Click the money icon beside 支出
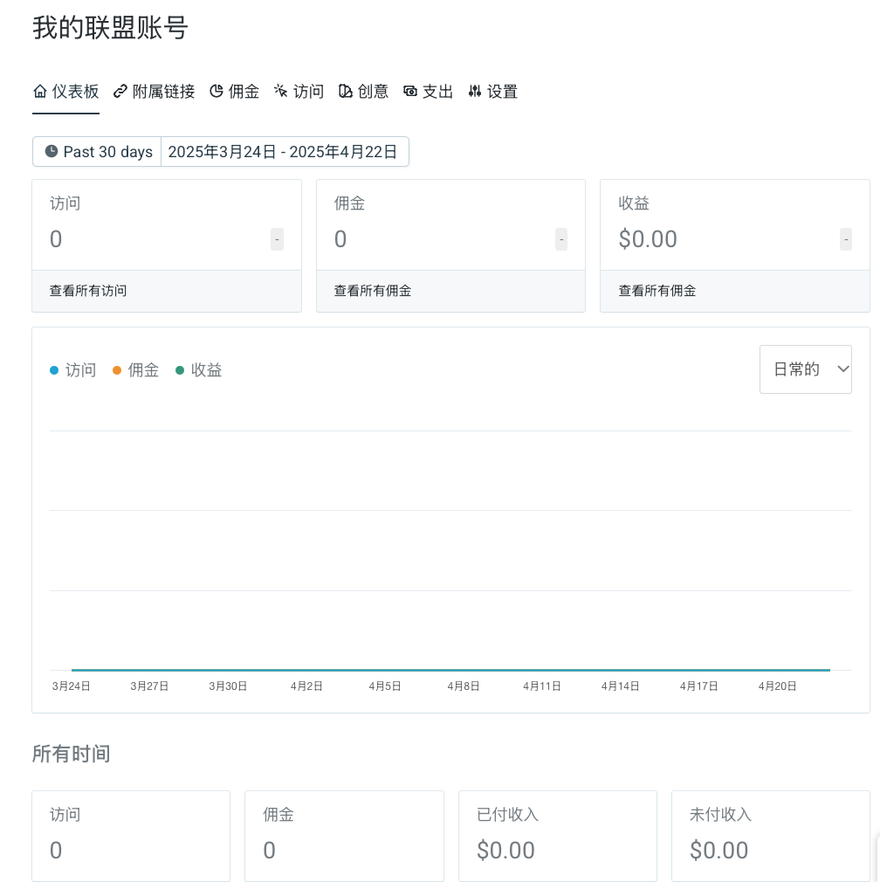 410,91
